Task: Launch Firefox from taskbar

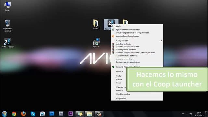Action: click(x=23, y=114)
